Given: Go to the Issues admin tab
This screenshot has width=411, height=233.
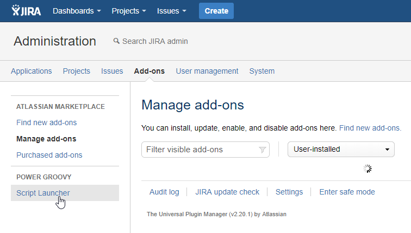Looking at the screenshot, I should pos(112,71).
